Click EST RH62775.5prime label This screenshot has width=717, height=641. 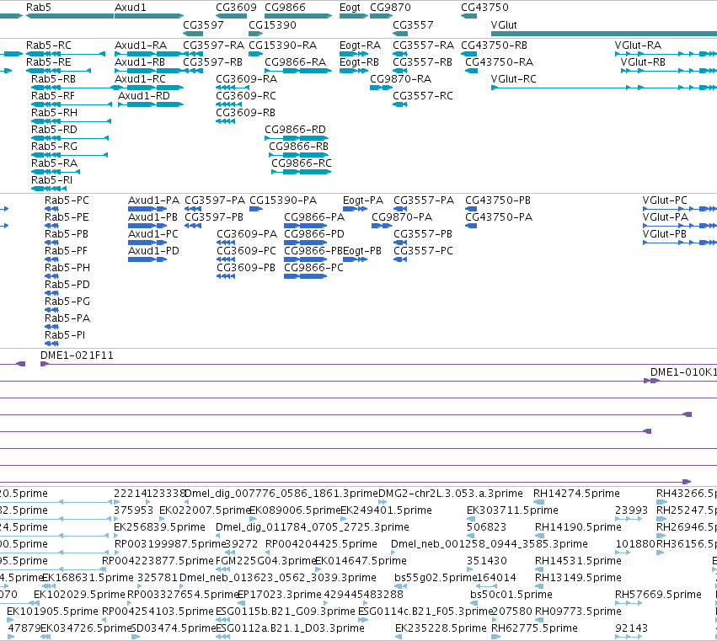click(x=534, y=628)
